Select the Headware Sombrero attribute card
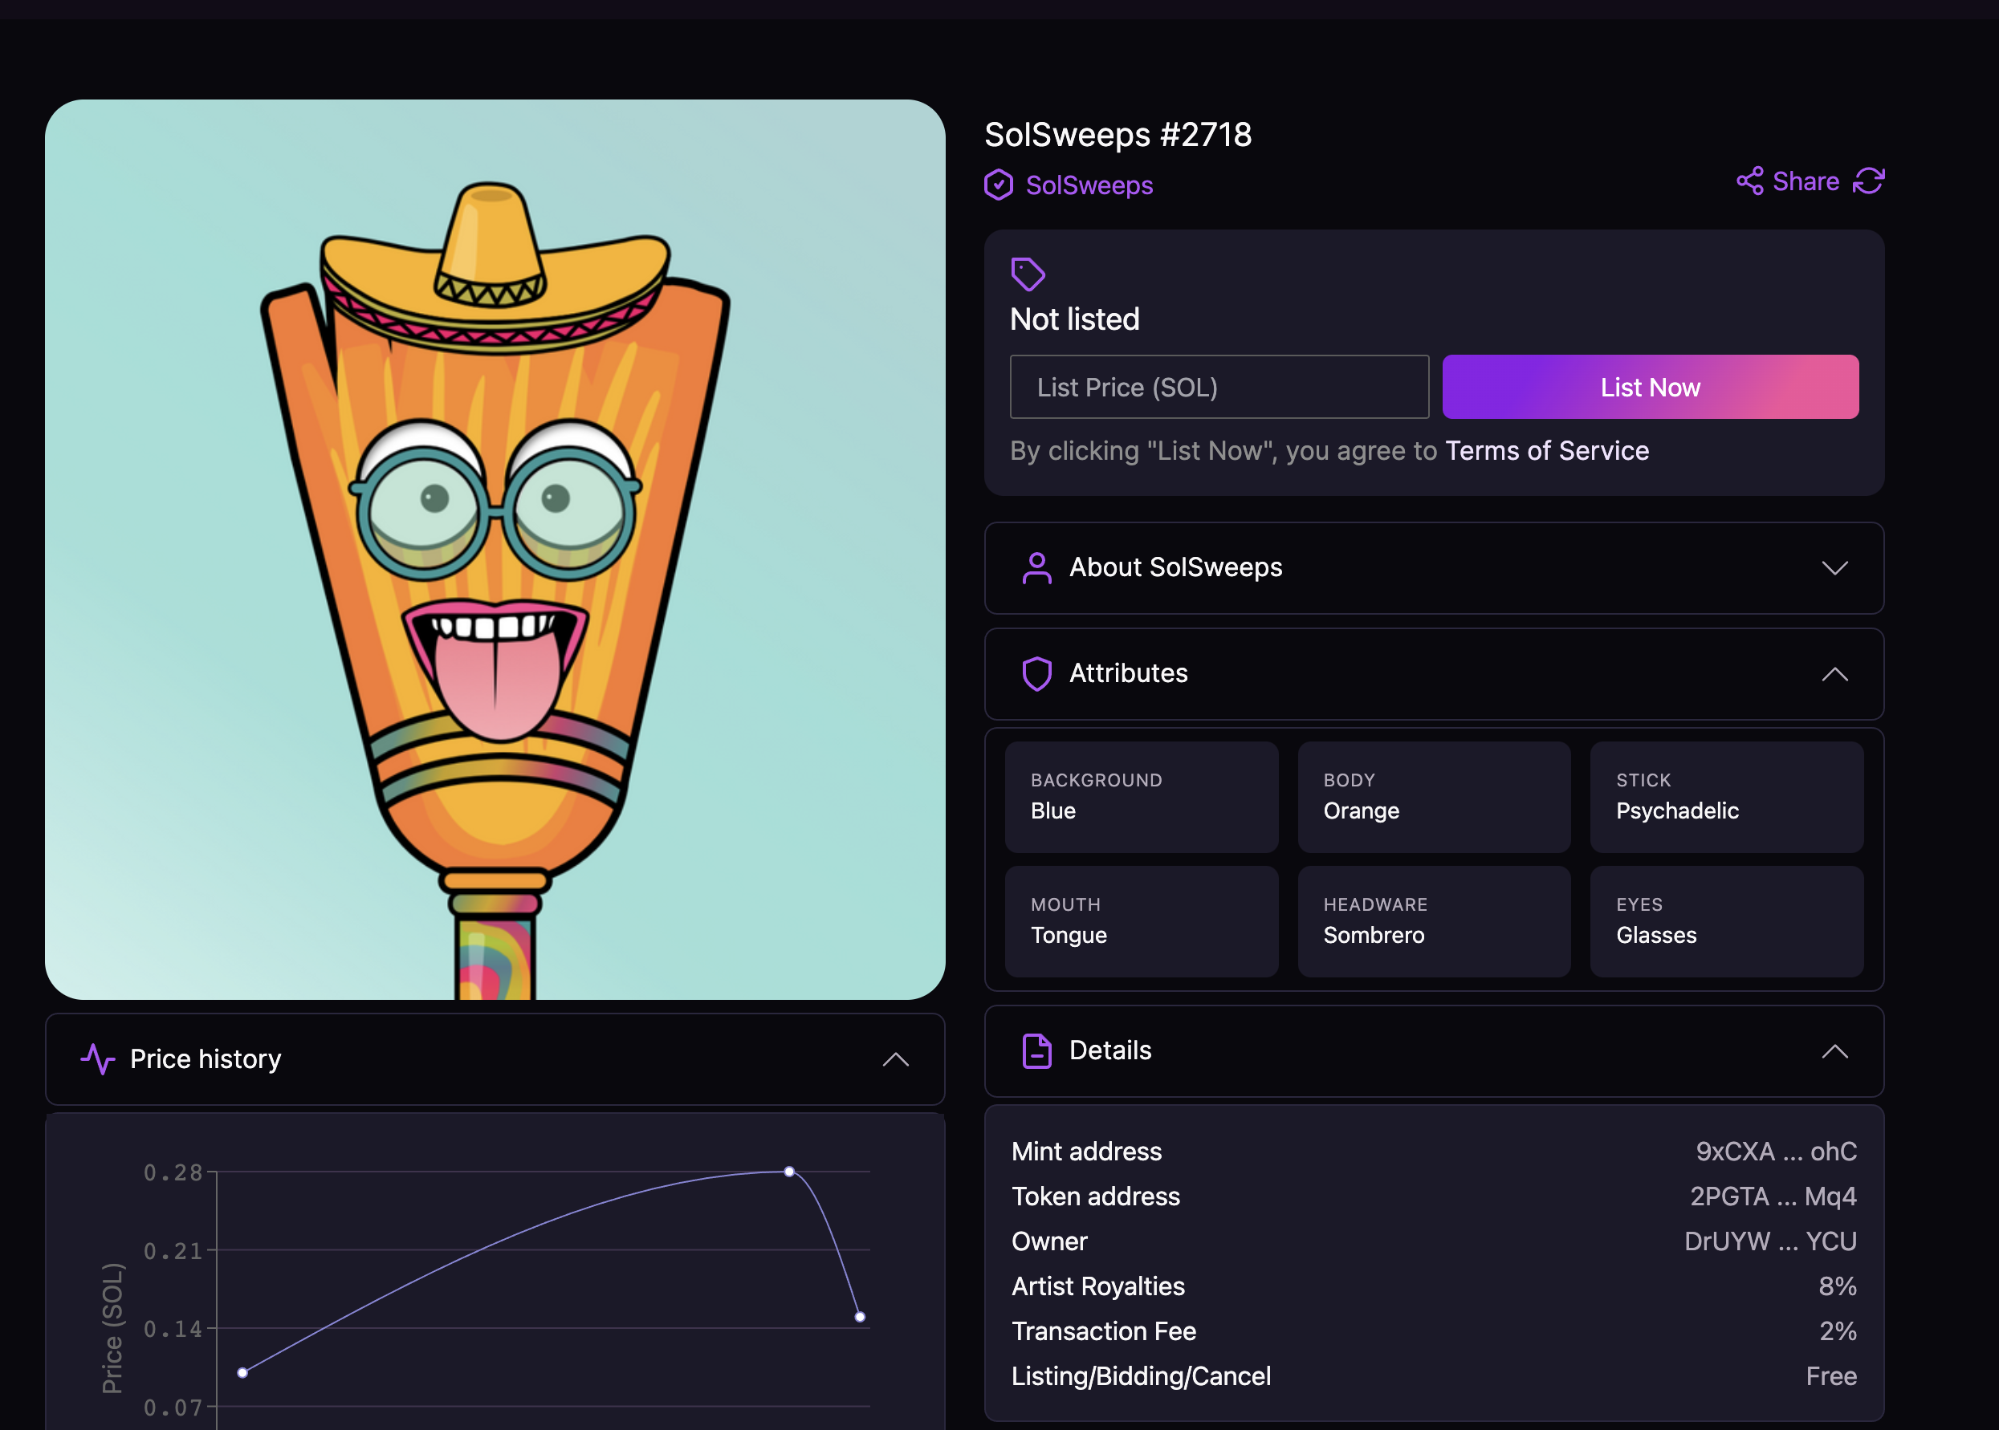This screenshot has width=1999, height=1430. pyautogui.click(x=1433, y=921)
